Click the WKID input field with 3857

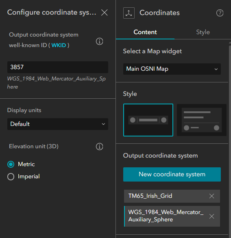(x=58, y=67)
